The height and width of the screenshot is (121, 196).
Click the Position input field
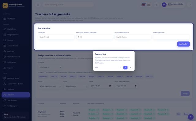[x=133, y=37]
